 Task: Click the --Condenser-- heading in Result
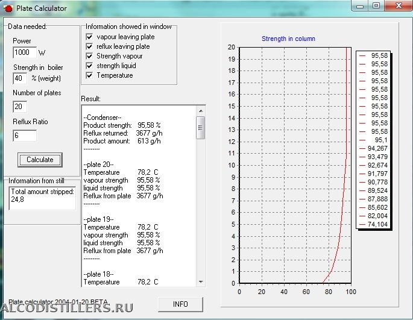pyautogui.click(x=102, y=117)
